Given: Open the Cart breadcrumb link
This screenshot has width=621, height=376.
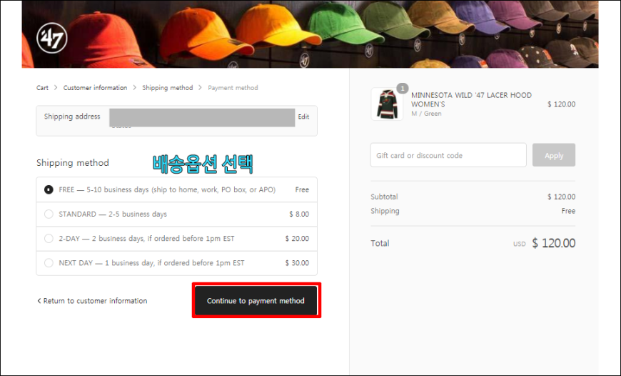Looking at the screenshot, I should pos(42,88).
